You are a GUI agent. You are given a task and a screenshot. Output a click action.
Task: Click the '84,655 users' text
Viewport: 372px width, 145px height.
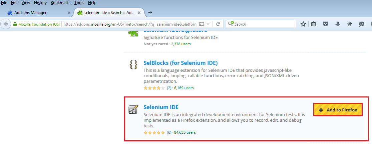185,132
